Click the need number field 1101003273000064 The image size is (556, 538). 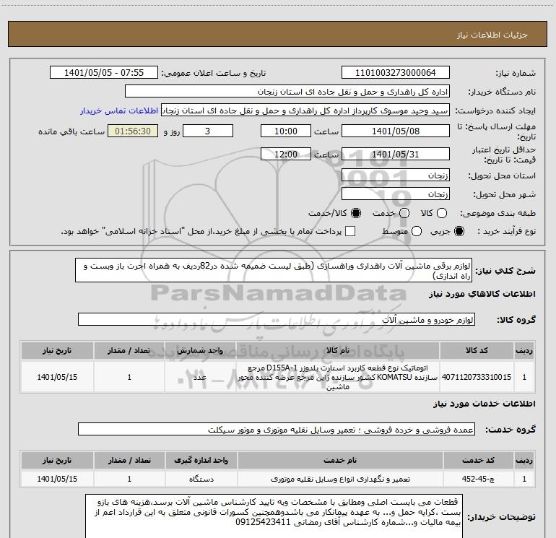coord(396,73)
